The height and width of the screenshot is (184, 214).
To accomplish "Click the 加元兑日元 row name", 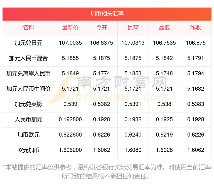I will click(28, 43).
